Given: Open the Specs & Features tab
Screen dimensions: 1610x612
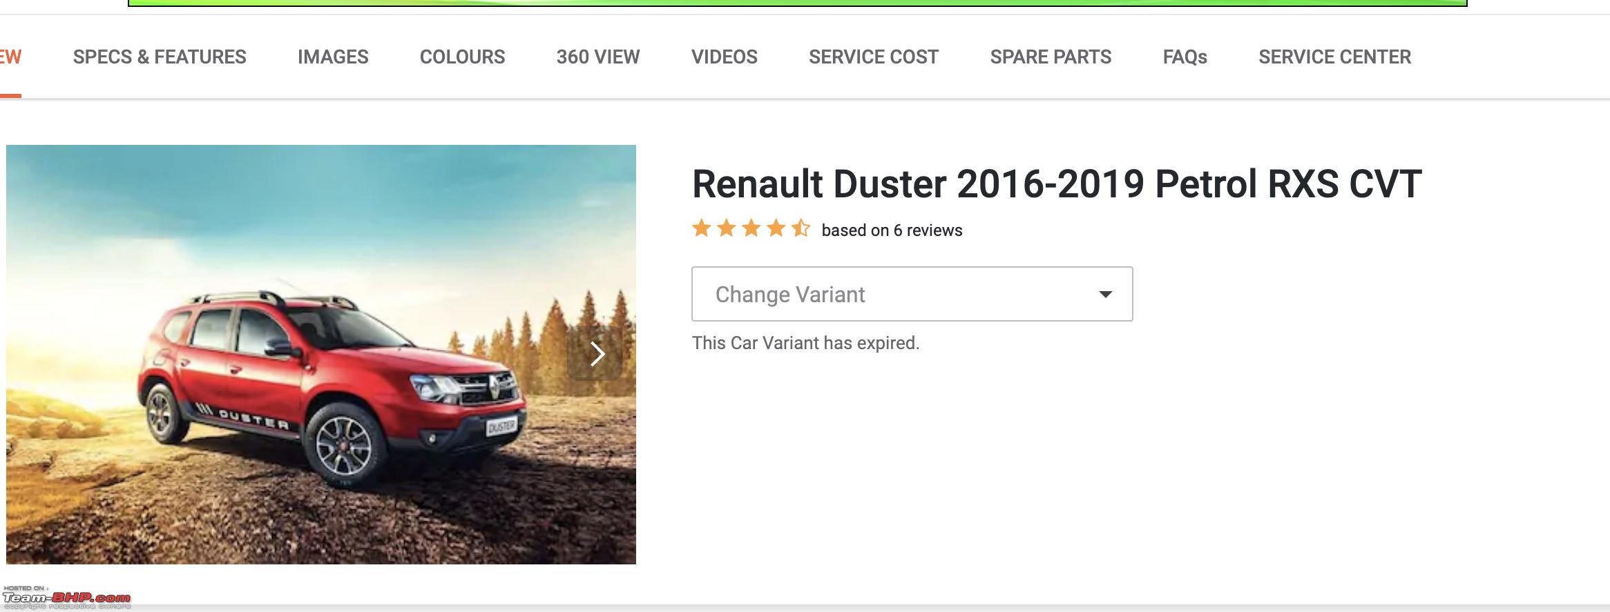Looking at the screenshot, I should point(160,57).
